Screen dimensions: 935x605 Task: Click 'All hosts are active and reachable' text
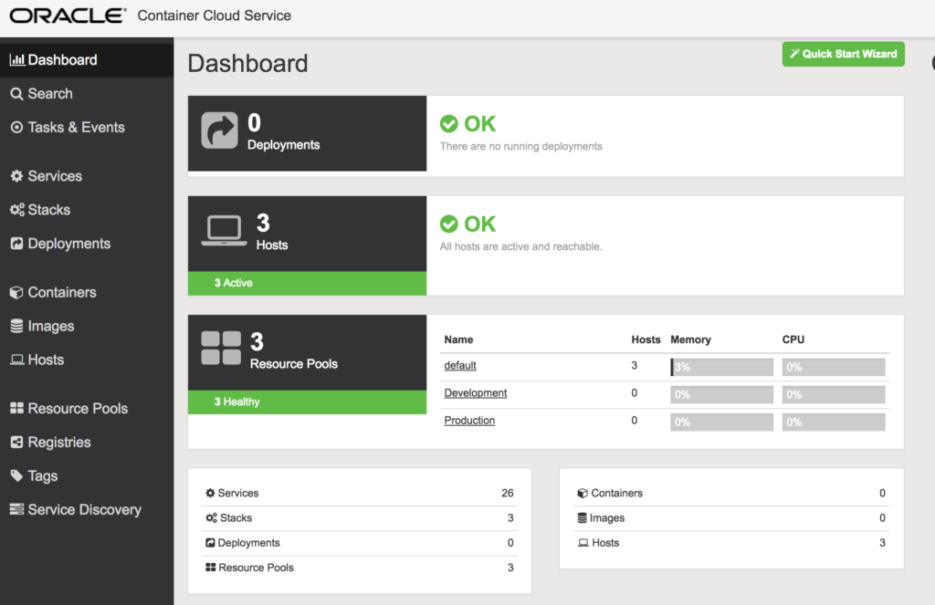[520, 246]
